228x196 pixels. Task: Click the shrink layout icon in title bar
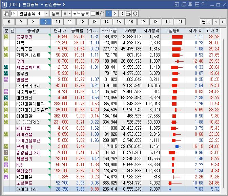click(177, 4)
